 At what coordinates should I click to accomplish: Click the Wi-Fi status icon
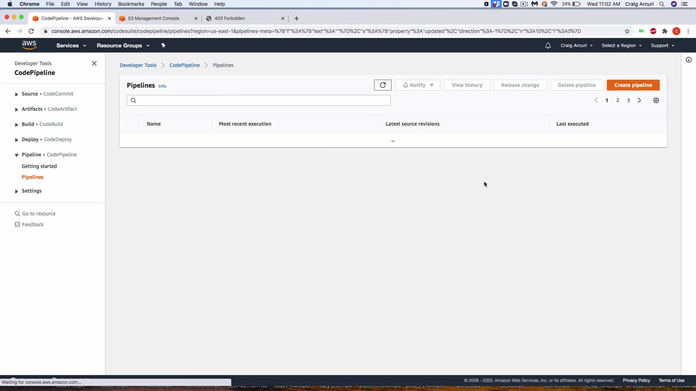click(x=554, y=4)
